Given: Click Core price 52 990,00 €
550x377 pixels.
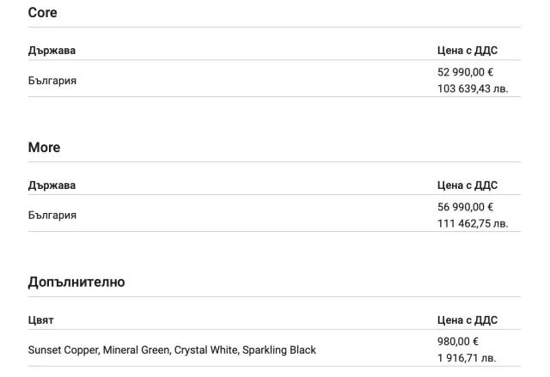Looking at the screenshot, I should pyautogui.click(x=465, y=73).
